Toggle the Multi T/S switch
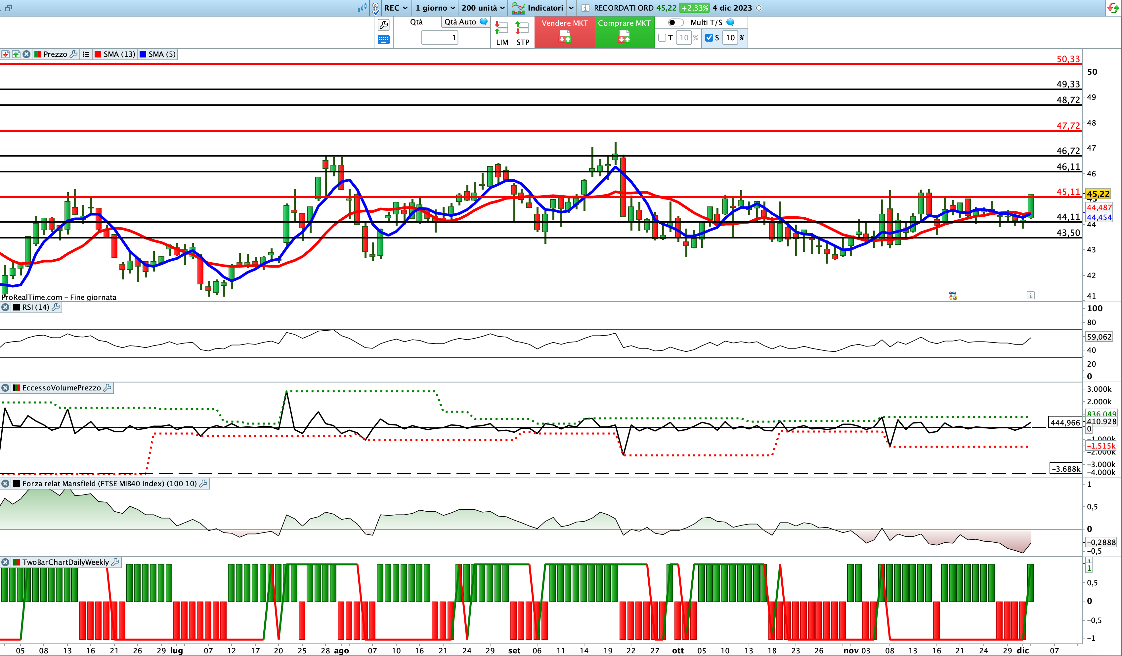This screenshot has width=1122, height=656. [x=675, y=22]
